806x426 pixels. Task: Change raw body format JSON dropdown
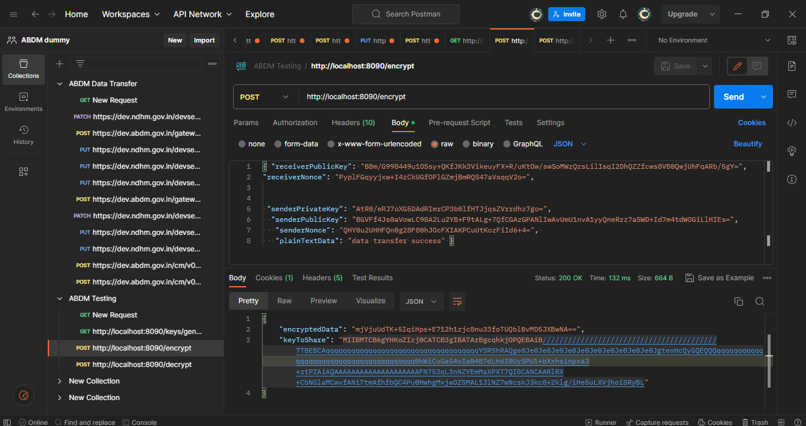570,144
